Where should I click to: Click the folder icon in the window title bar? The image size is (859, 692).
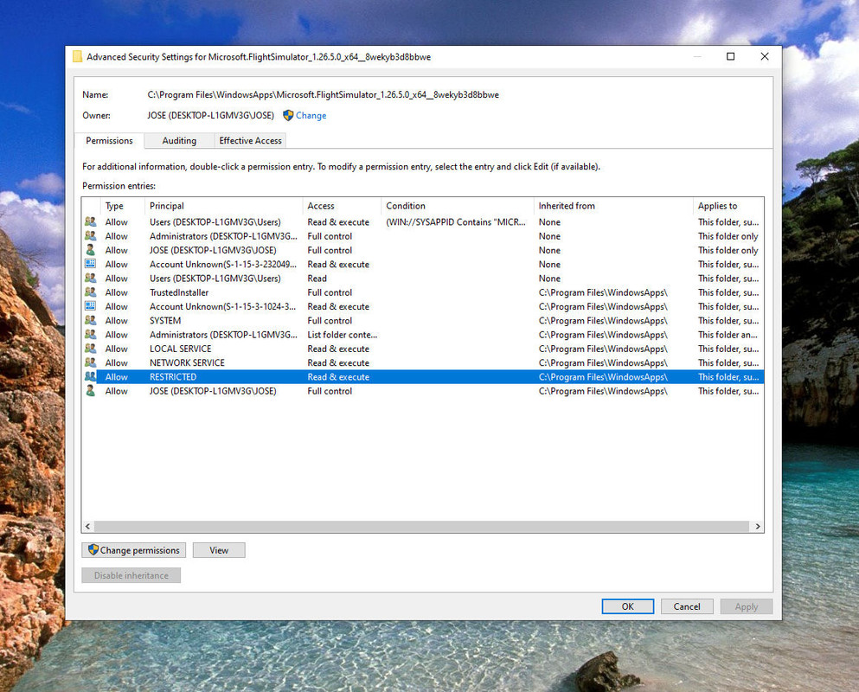point(78,56)
